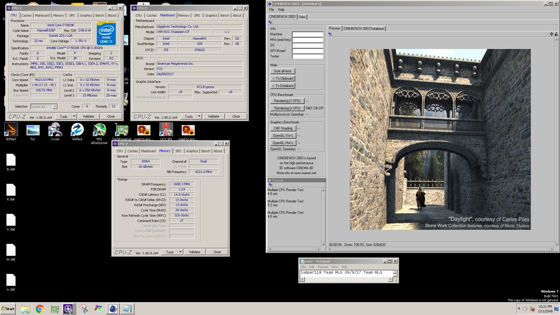Click the MHz (real freq.) input field
The width and height of the screenshot is (560, 315).
307,40
